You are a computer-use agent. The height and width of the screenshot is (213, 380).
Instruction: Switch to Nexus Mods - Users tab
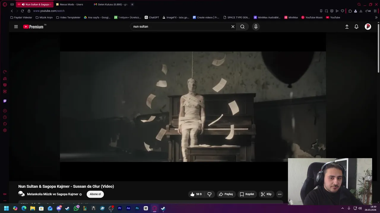[71, 4]
